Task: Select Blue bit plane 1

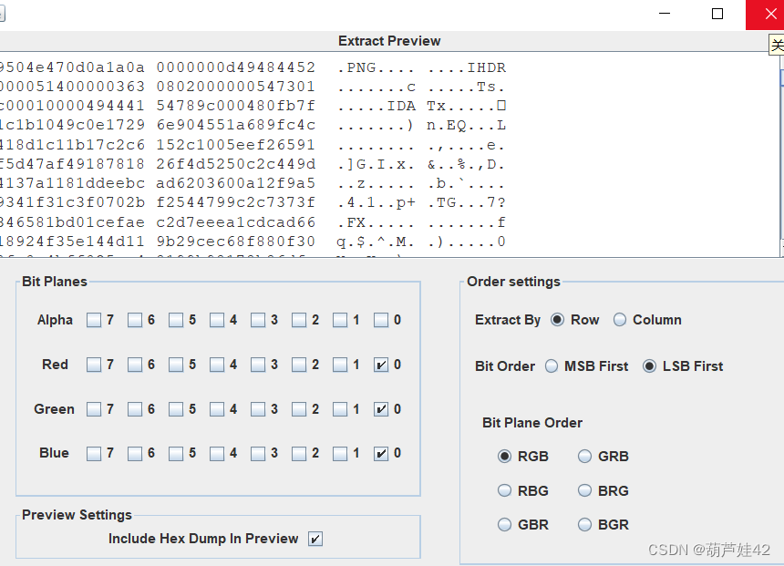Action: (x=339, y=453)
